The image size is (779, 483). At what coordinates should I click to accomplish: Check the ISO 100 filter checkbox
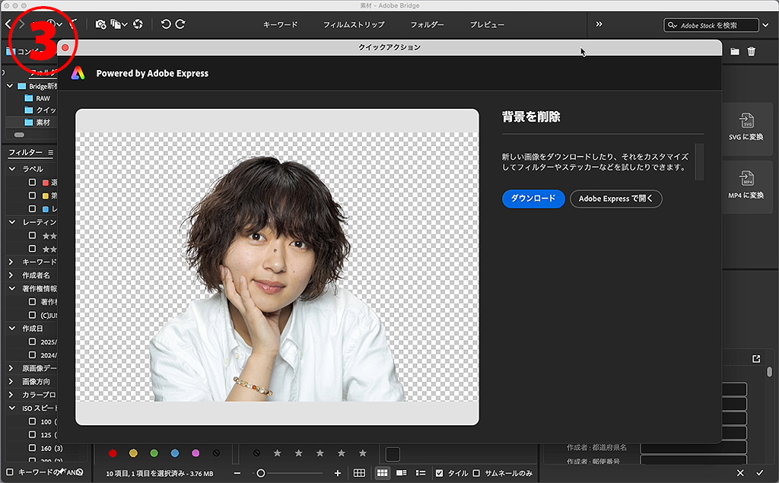click(x=33, y=421)
